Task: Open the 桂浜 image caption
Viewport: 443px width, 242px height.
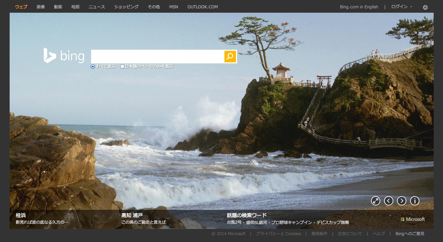Action: pos(21,215)
